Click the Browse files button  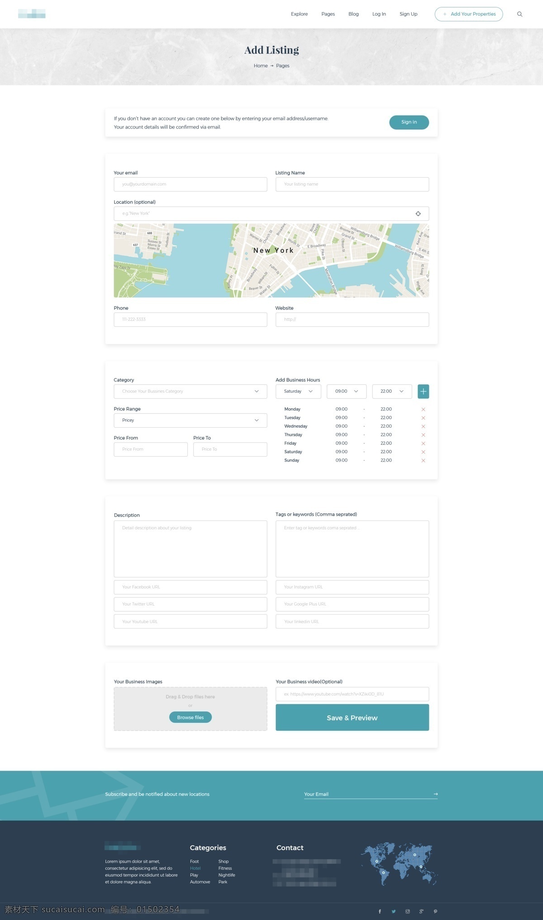(191, 717)
